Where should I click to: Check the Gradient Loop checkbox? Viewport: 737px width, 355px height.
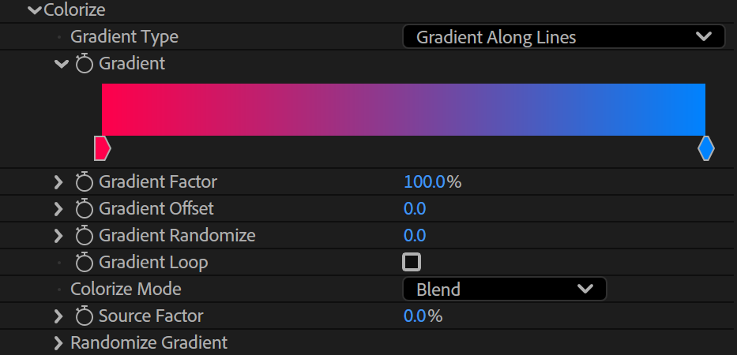pos(412,262)
